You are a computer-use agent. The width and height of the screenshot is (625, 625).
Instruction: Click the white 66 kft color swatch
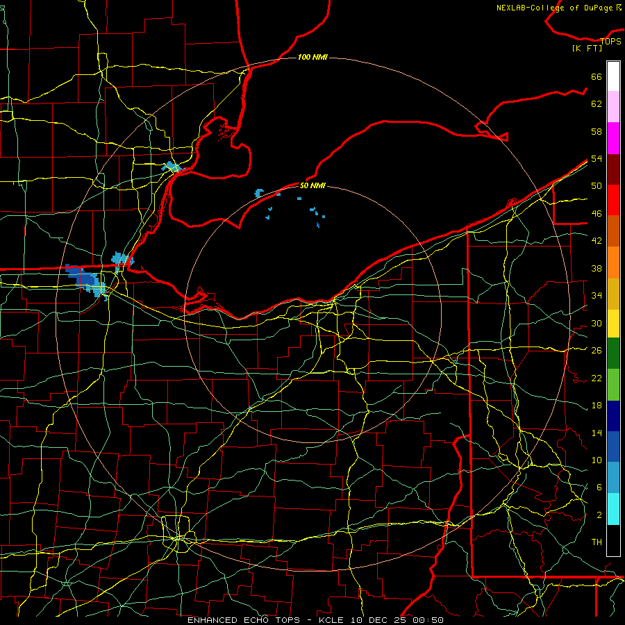pos(613,76)
